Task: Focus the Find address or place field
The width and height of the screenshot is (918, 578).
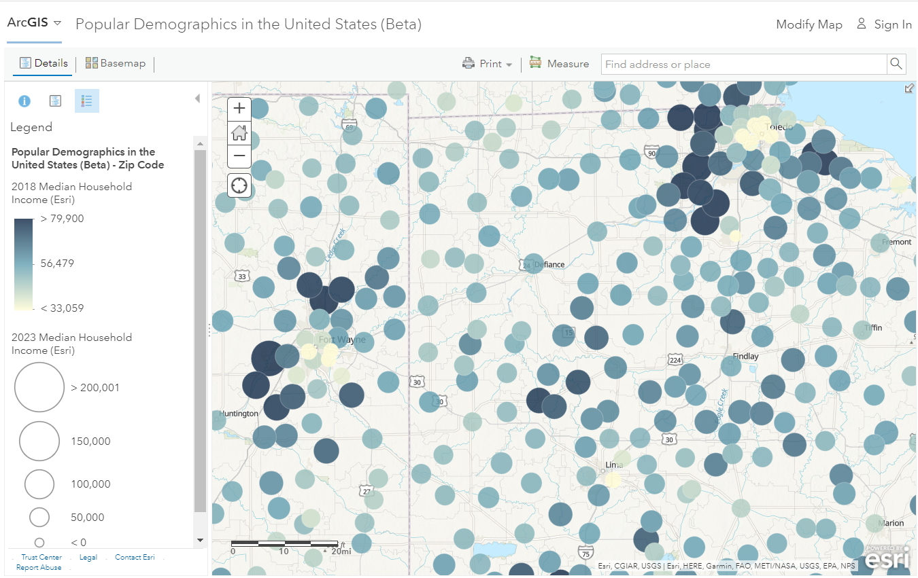Action: tap(744, 65)
